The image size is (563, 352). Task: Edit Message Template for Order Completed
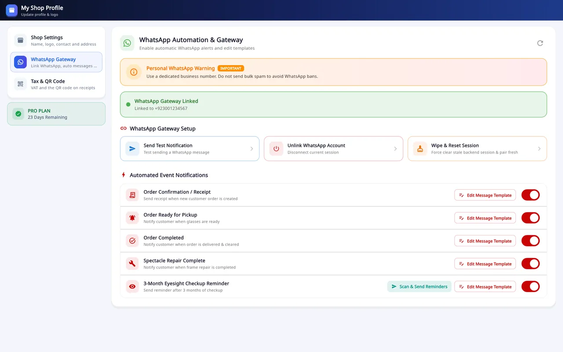click(x=485, y=241)
